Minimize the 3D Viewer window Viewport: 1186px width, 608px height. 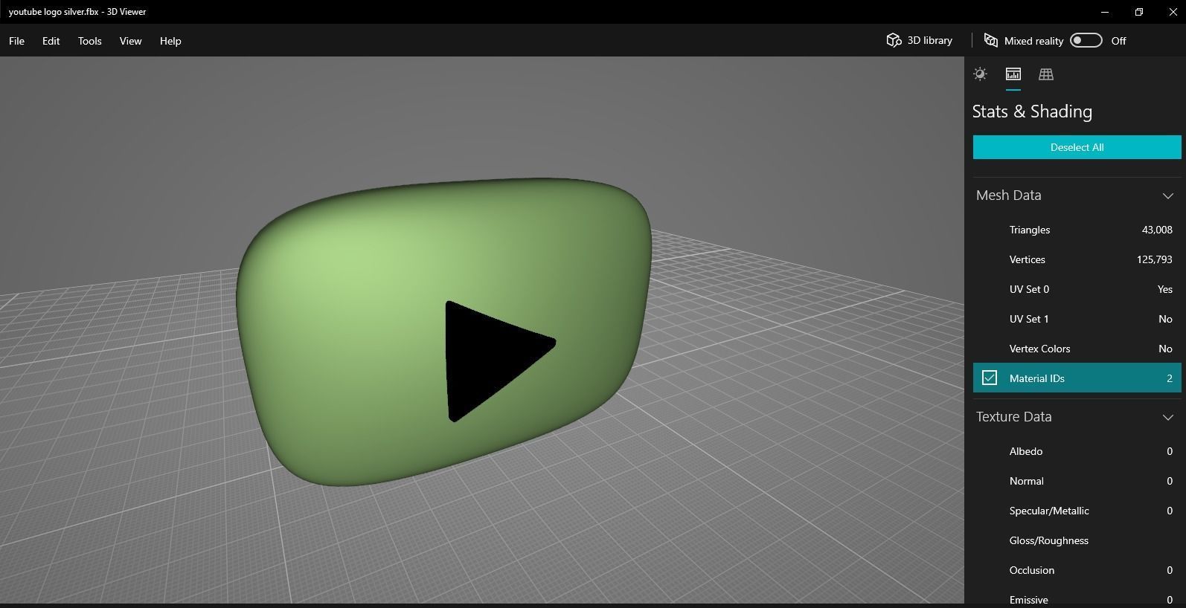click(1105, 12)
